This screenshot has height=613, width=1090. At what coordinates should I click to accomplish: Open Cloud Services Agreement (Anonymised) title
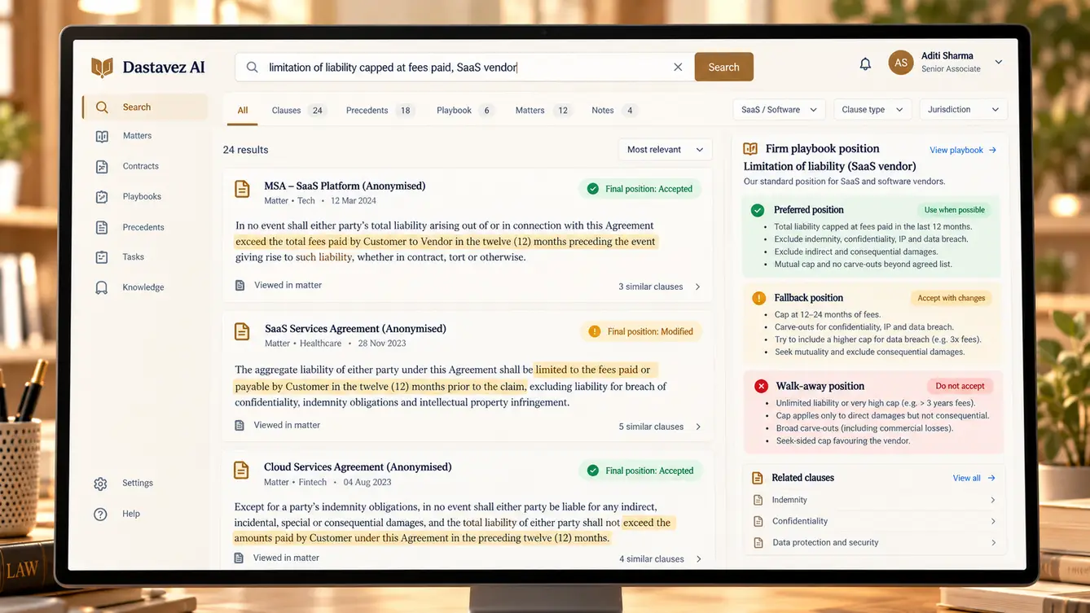tap(358, 467)
